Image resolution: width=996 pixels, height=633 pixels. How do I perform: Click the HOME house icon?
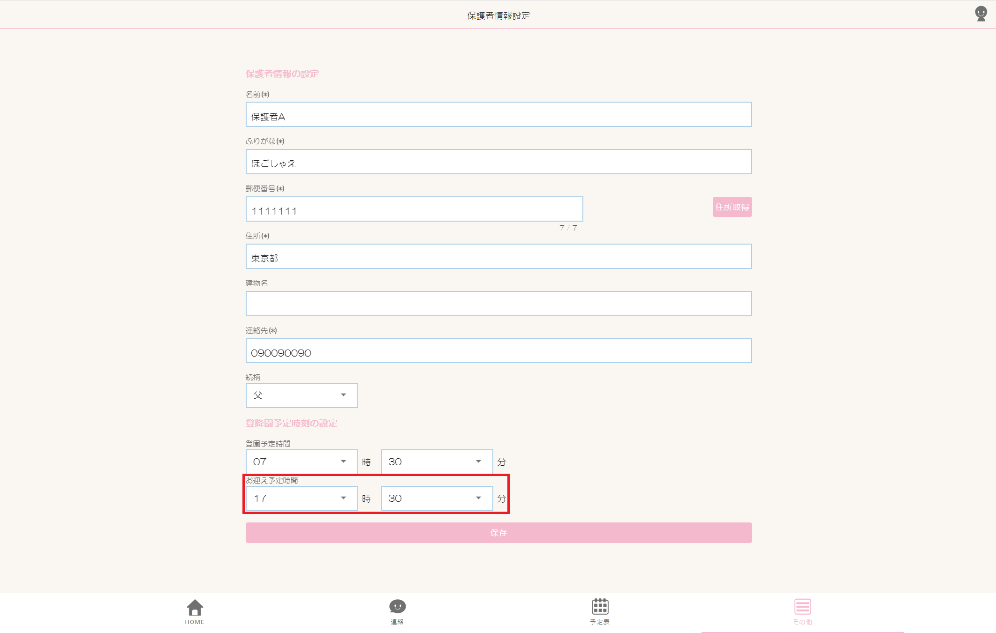click(x=195, y=607)
